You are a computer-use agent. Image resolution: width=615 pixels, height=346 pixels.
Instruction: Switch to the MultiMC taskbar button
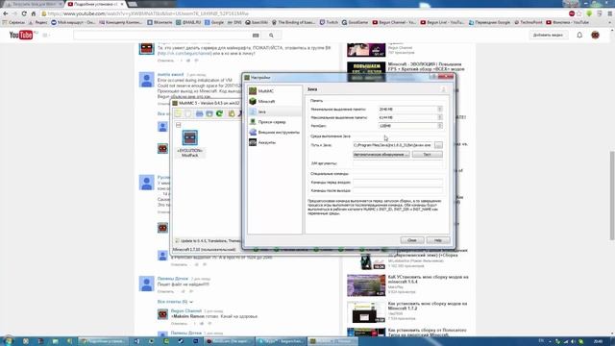[x=332, y=341]
